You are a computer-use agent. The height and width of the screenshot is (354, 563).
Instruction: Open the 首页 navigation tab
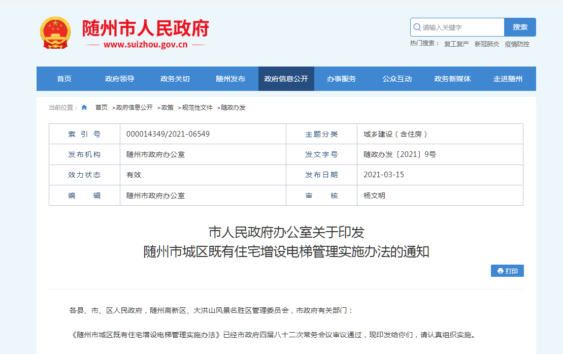[64, 79]
